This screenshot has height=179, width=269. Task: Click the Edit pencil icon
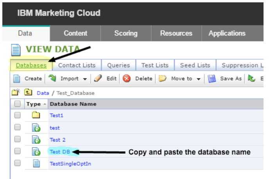point(98,78)
